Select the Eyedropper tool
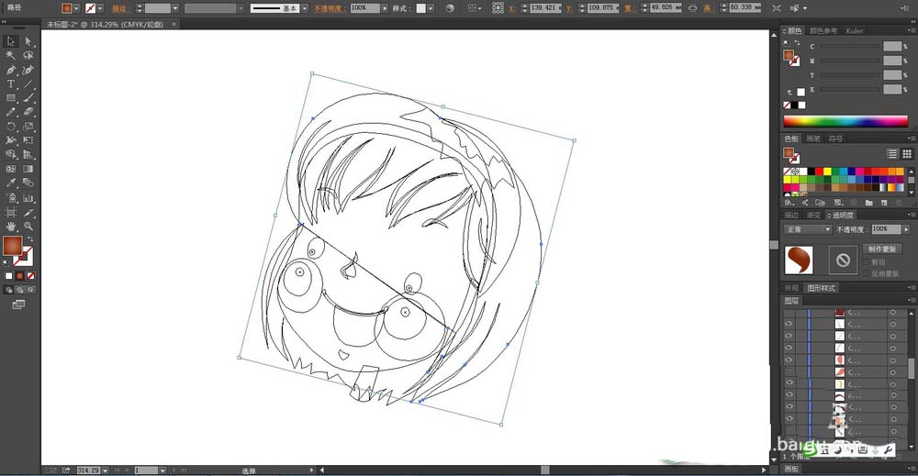 tap(10, 183)
